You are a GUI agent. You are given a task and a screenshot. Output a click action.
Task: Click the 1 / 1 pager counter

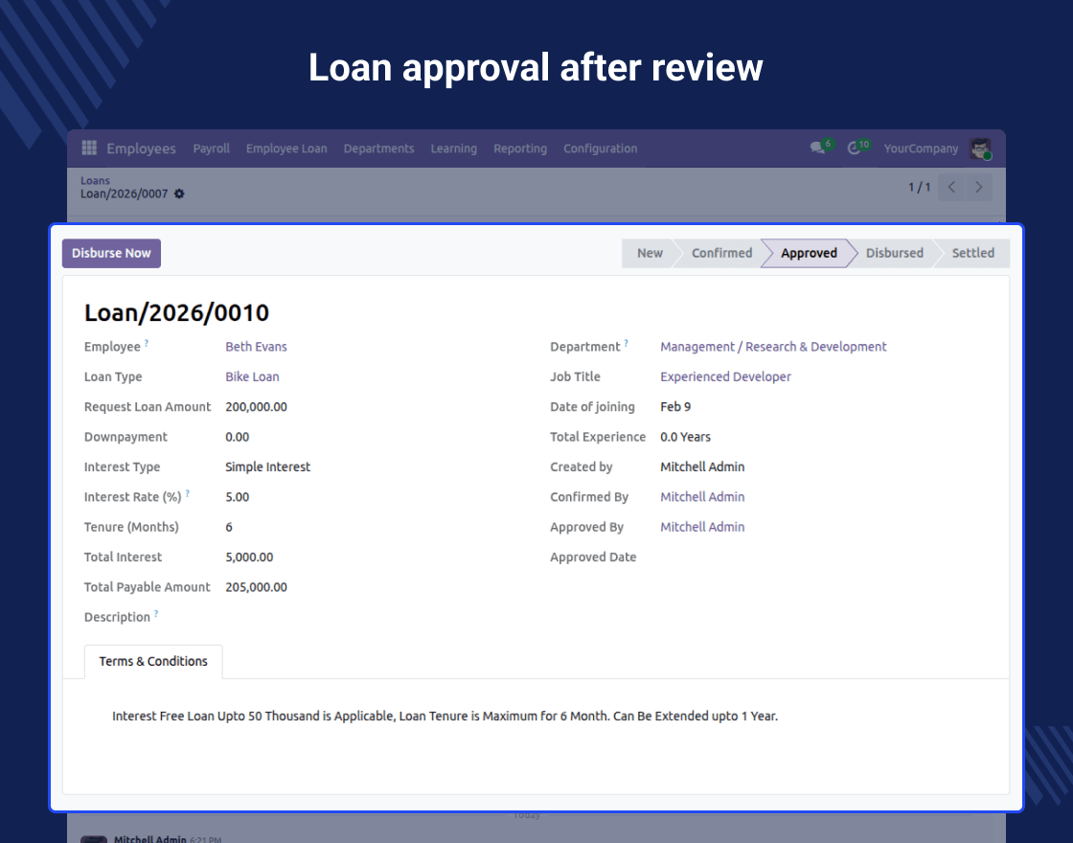(x=919, y=187)
